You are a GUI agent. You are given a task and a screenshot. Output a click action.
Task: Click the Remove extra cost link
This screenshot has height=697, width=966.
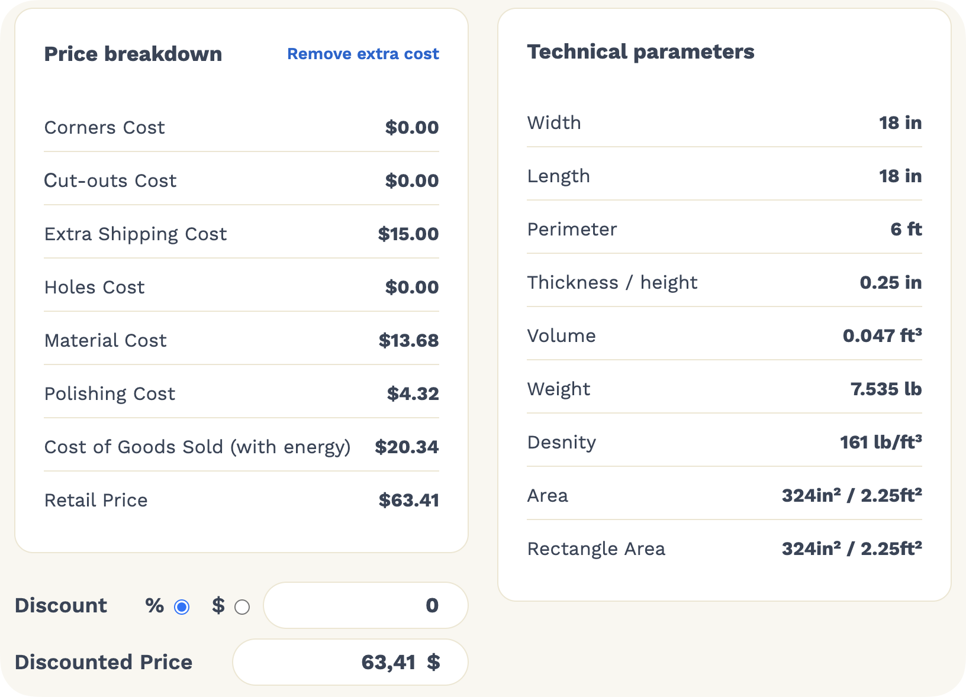pos(363,54)
